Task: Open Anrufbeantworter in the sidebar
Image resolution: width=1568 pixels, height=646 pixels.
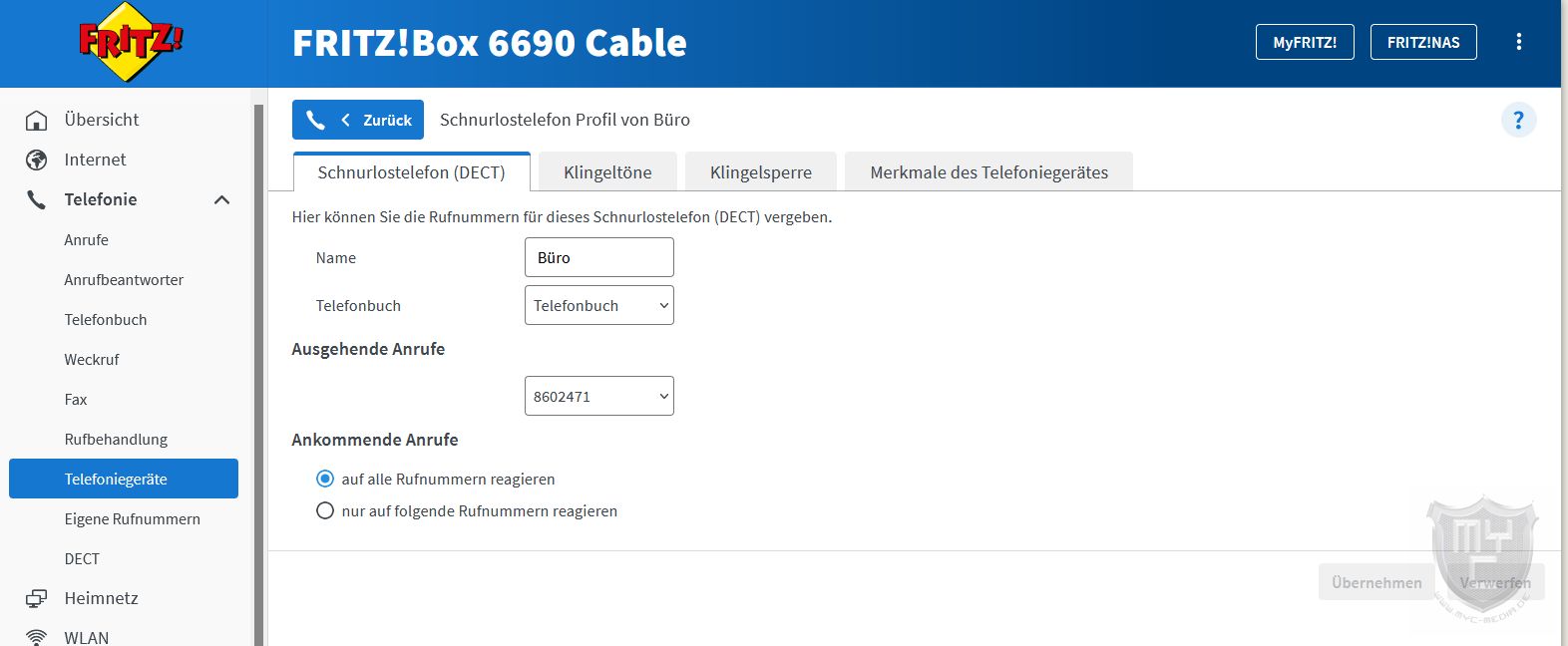Action: [124, 279]
